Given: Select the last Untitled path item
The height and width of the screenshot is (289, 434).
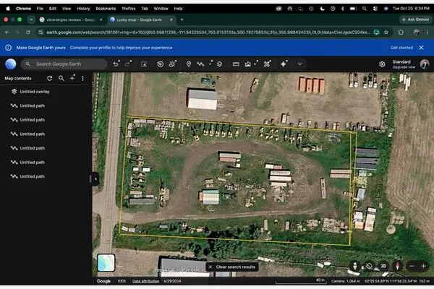Looking at the screenshot, I should click(x=32, y=176).
